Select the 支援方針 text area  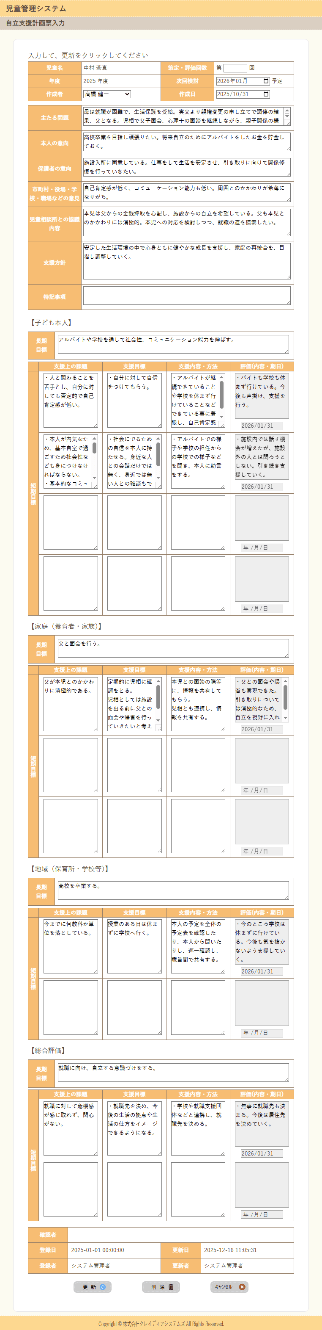[x=186, y=261]
